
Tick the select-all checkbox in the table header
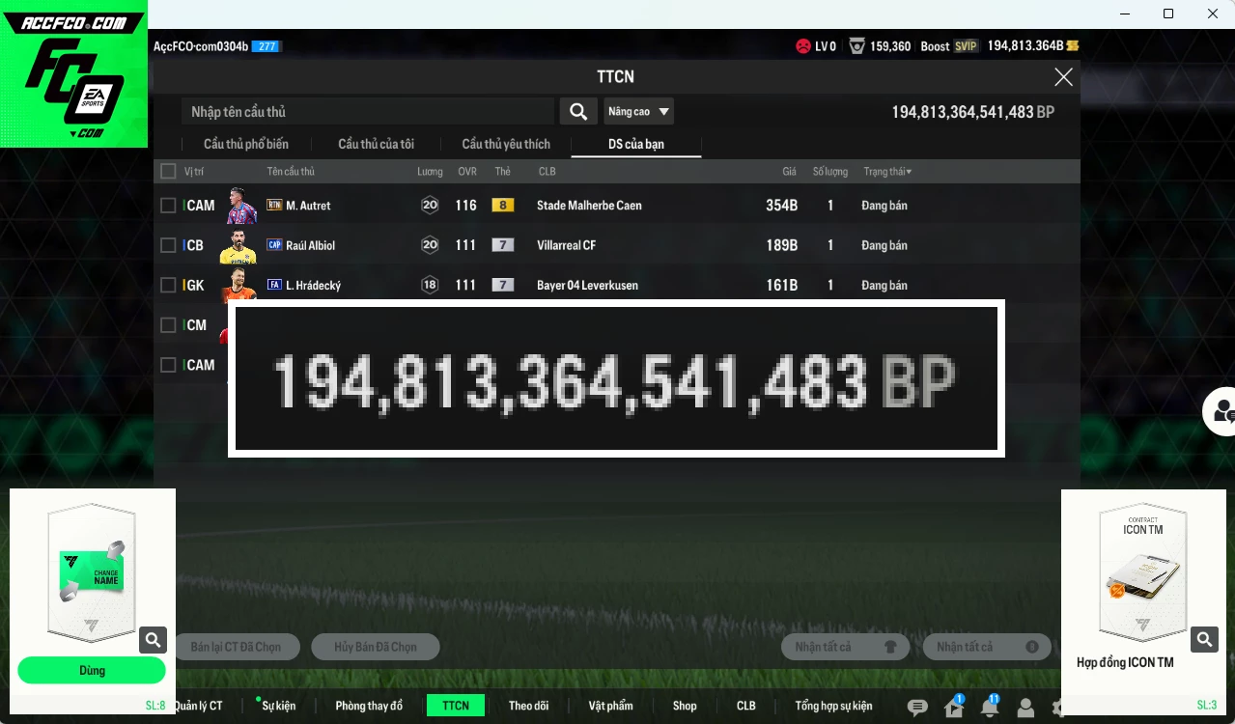point(168,171)
